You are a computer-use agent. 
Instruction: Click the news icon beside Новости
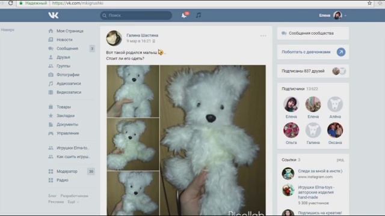51,40
